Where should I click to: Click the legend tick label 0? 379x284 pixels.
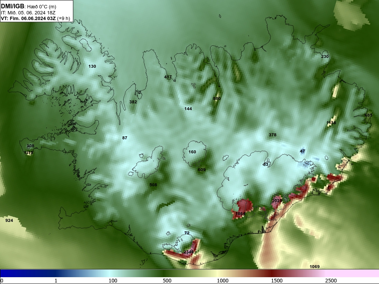click(2, 281)
